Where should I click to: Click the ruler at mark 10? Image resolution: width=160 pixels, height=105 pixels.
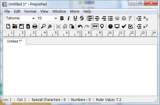[110, 33]
